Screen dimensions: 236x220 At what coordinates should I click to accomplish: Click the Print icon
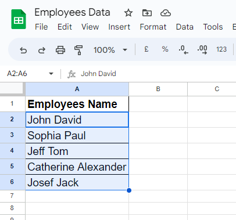tap(60, 50)
